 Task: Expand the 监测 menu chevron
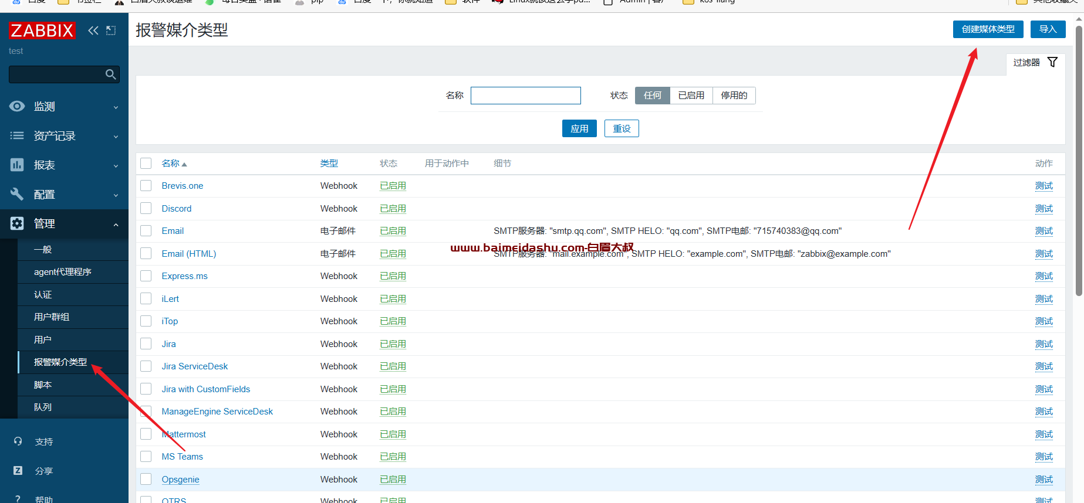pos(116,107)
